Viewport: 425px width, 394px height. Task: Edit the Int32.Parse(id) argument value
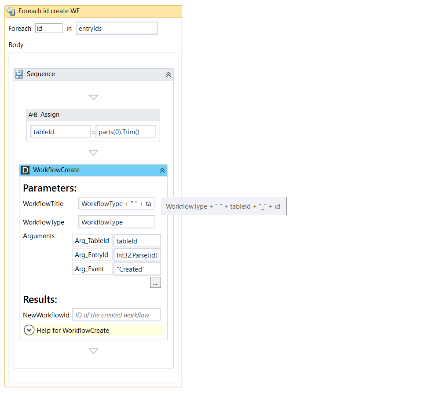coord(137,255)
